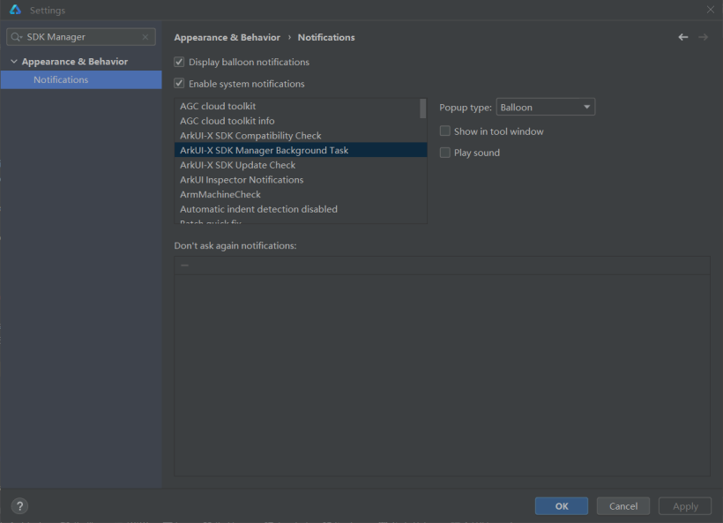The width and height of the screenshot is (723, 523).
Task: Select ArkUI-X SDK Manager Background Task row
Action: 301,150
